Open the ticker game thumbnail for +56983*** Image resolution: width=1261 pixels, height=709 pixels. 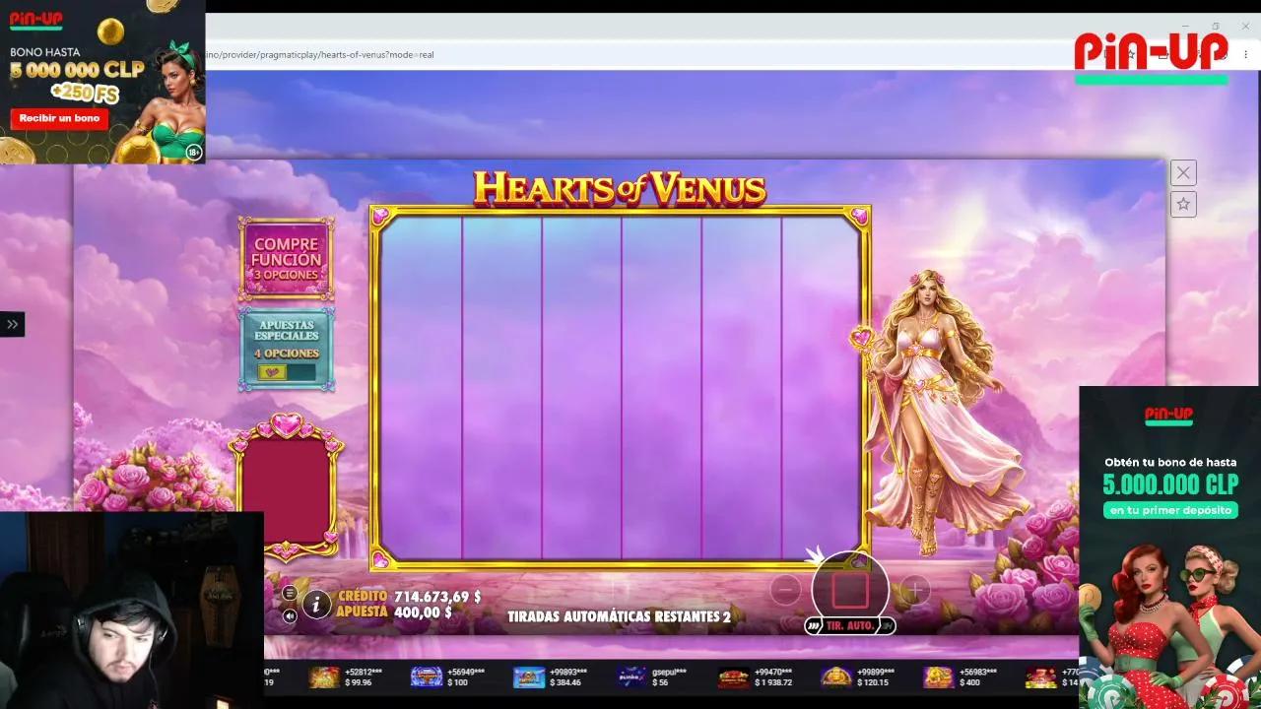939,677
